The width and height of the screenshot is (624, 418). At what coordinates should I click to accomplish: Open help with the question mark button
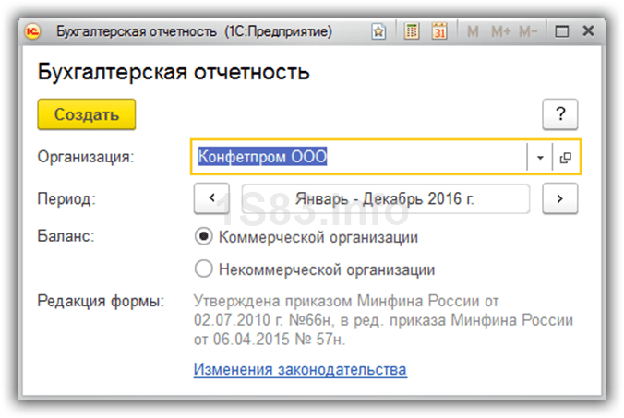coord(560,114)
